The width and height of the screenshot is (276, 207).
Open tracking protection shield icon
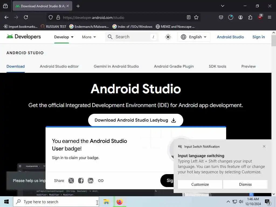51,18
